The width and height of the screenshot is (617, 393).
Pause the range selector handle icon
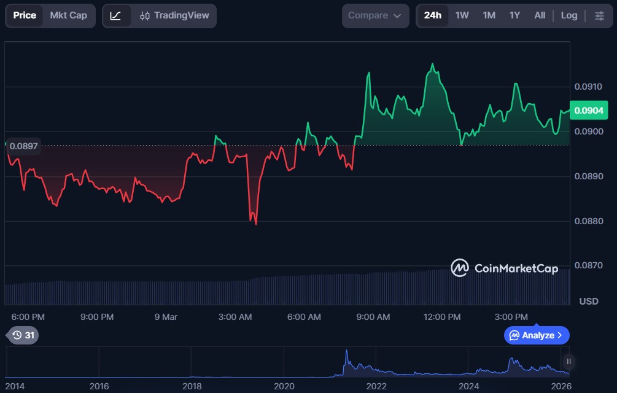pos(568,362)
